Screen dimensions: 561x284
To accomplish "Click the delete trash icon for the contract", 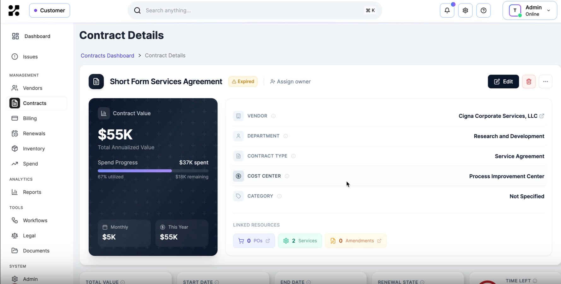I will [x=529, y=81].
